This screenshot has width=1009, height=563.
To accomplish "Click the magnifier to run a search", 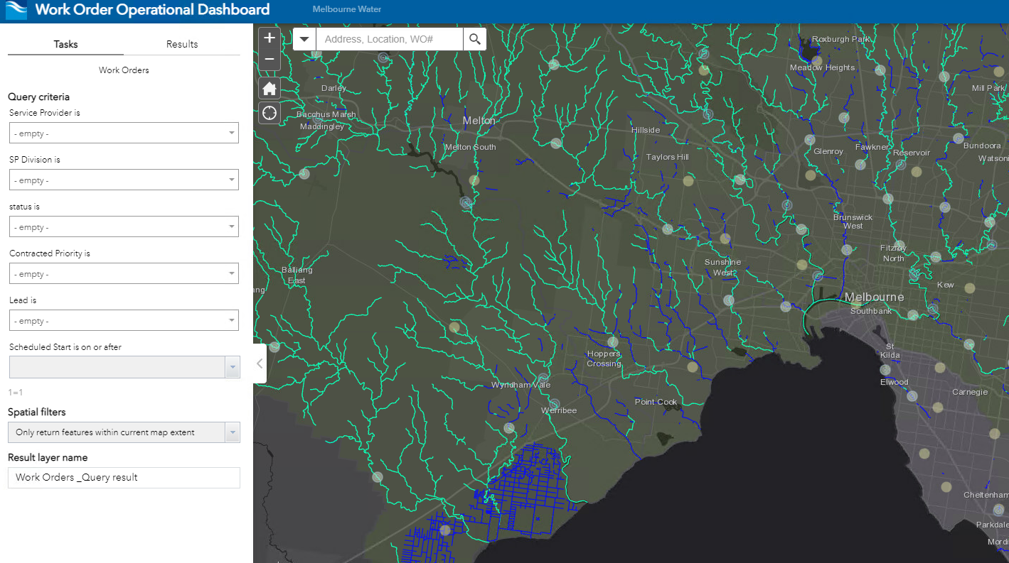I will (x=474, y=39).
